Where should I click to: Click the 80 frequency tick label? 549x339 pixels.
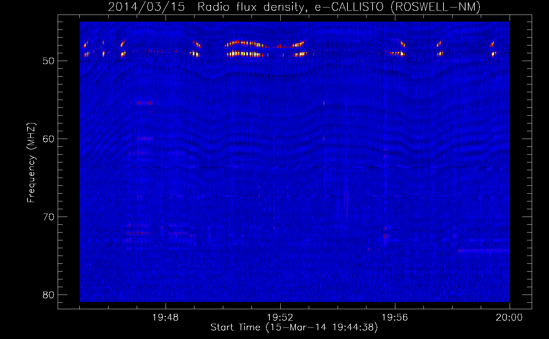[x=49, y=295]
